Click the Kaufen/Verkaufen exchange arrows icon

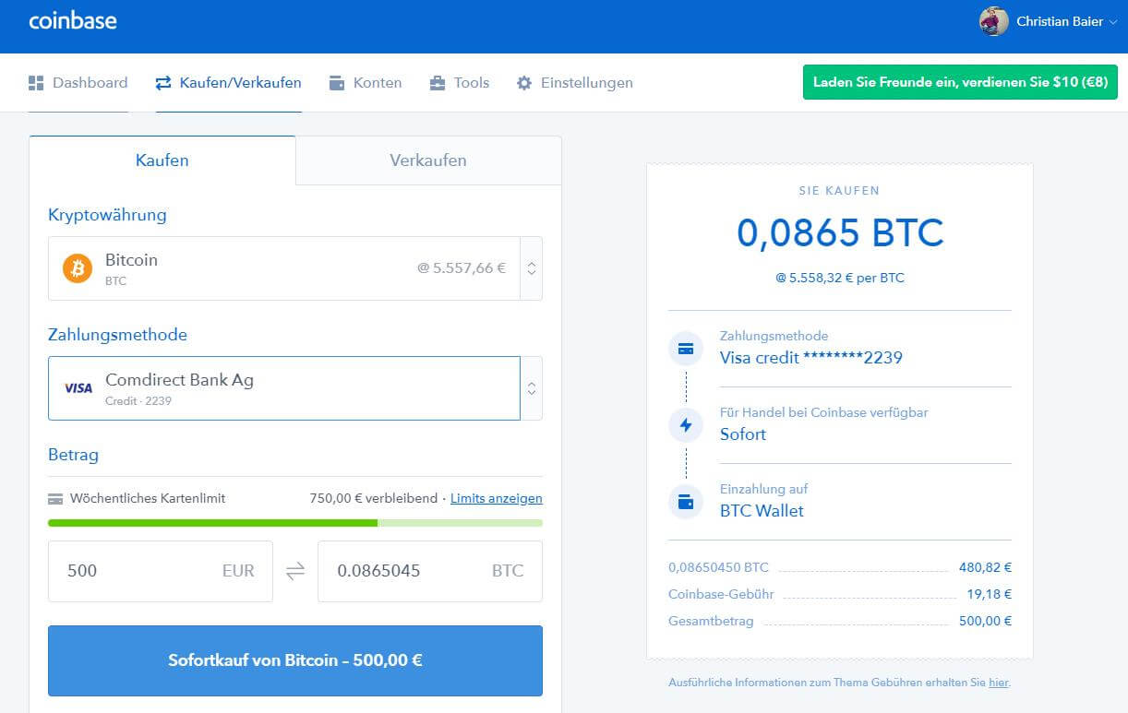[x=163, y=83]
